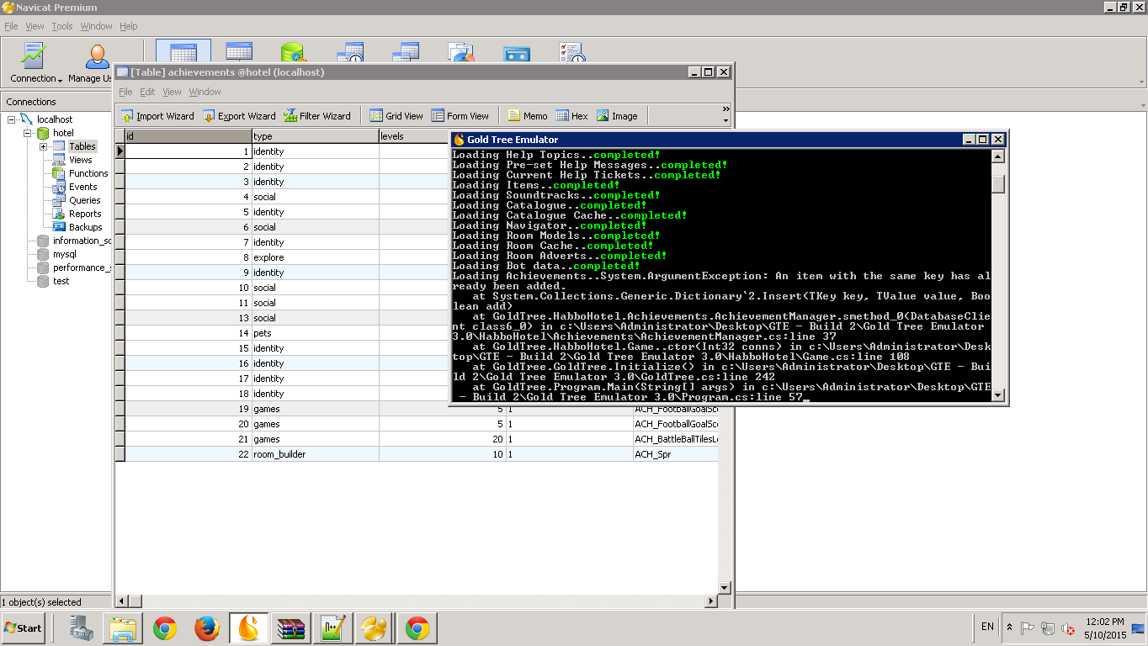Open Navicat main File menu

[x=11, y=26]
